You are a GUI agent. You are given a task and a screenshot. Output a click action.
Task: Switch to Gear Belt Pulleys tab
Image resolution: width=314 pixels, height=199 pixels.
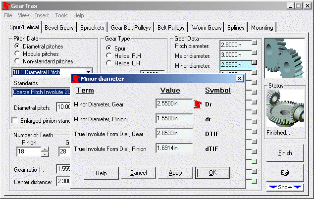coord(131,27)
